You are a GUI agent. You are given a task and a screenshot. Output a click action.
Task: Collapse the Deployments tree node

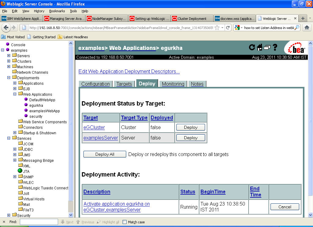pos(9,77)
